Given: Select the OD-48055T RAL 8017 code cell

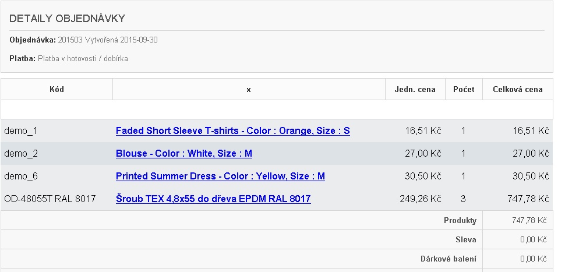Looking at the screenshot, I should (x=50, y=199).
